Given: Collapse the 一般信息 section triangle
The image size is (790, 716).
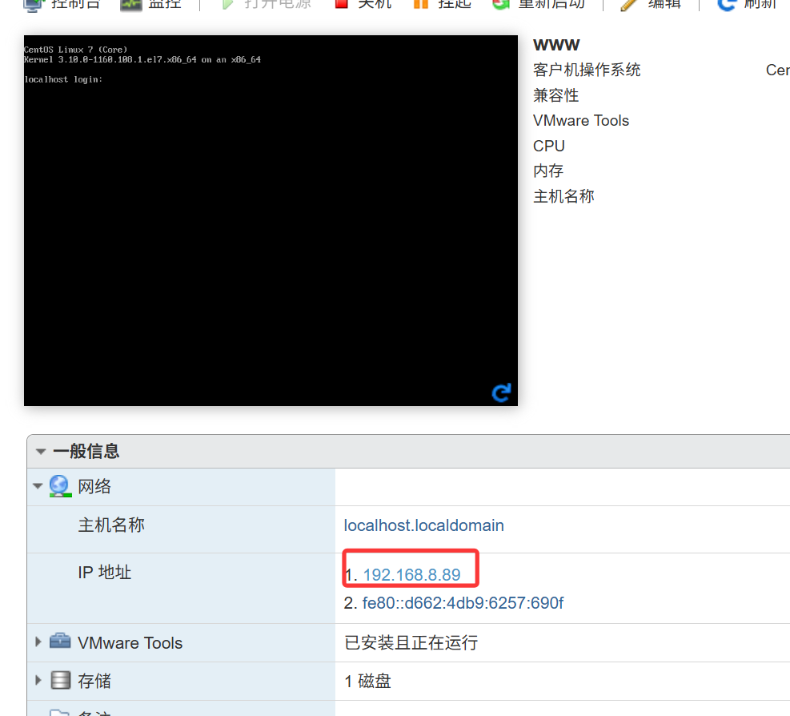Looking at the screenshot, I should point(41,451).
